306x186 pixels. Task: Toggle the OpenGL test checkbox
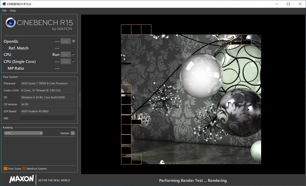(74, 41)
